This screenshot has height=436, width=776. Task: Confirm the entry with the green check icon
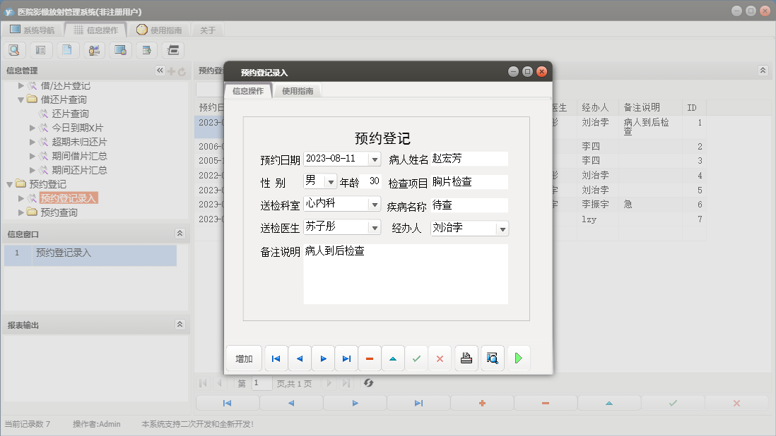416,358
